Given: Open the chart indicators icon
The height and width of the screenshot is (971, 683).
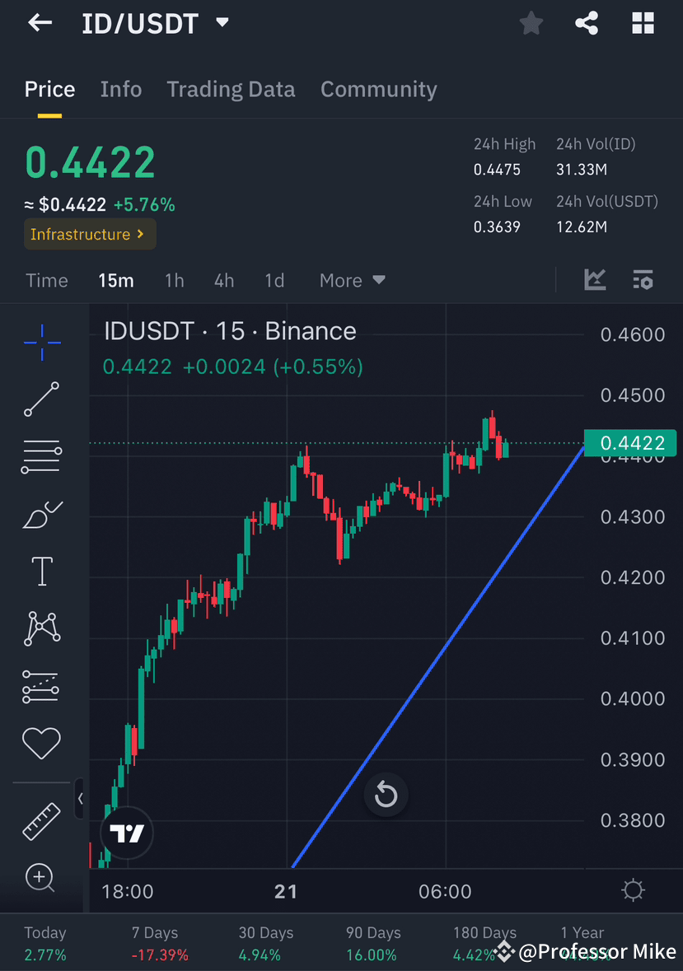Looking at the screenshot, I should click(643, 280).
